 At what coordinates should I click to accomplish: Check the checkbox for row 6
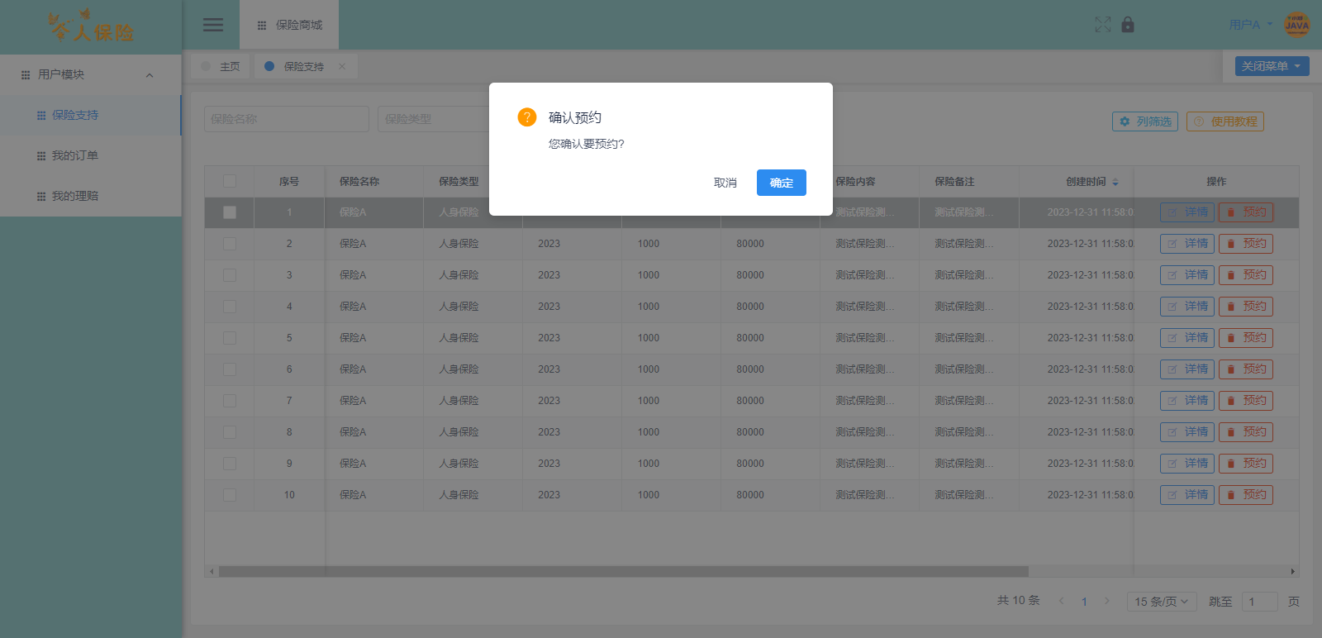click(230, 369)
